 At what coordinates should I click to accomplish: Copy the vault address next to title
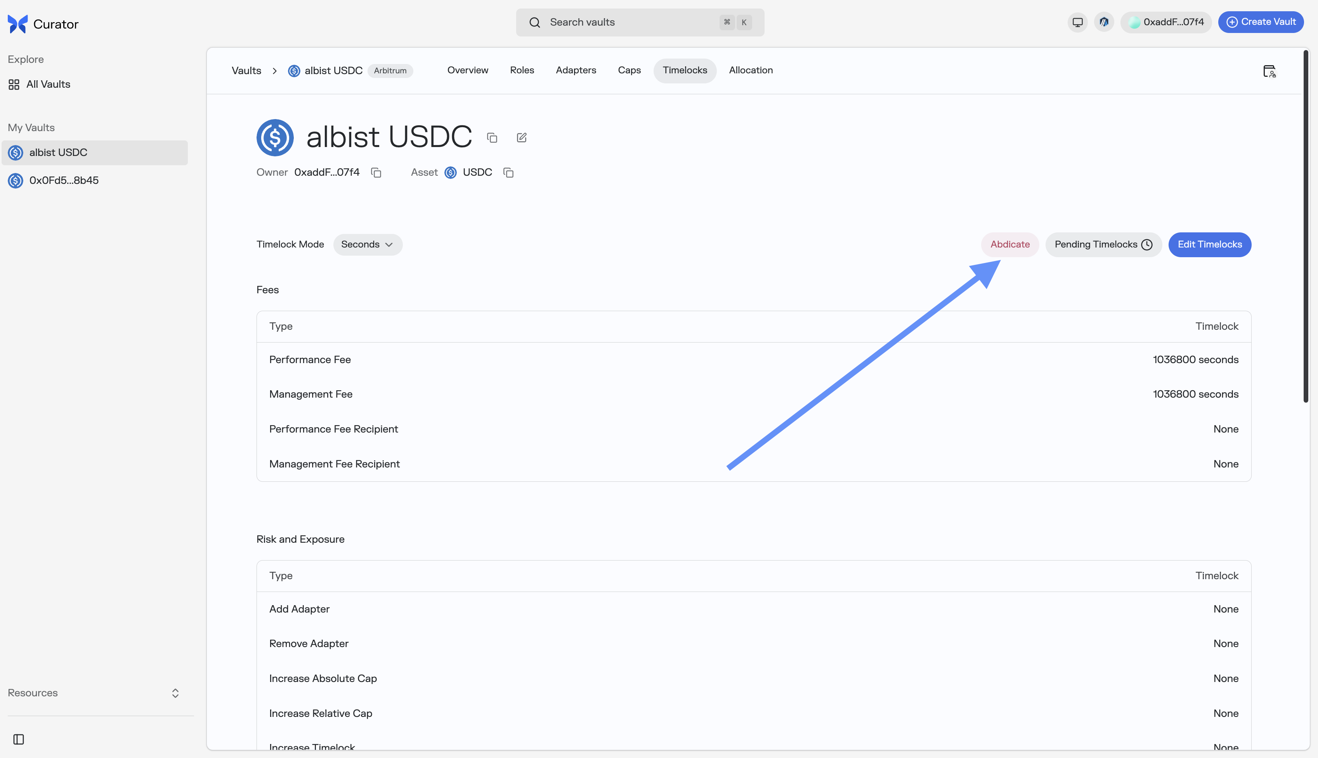(492, 137)
